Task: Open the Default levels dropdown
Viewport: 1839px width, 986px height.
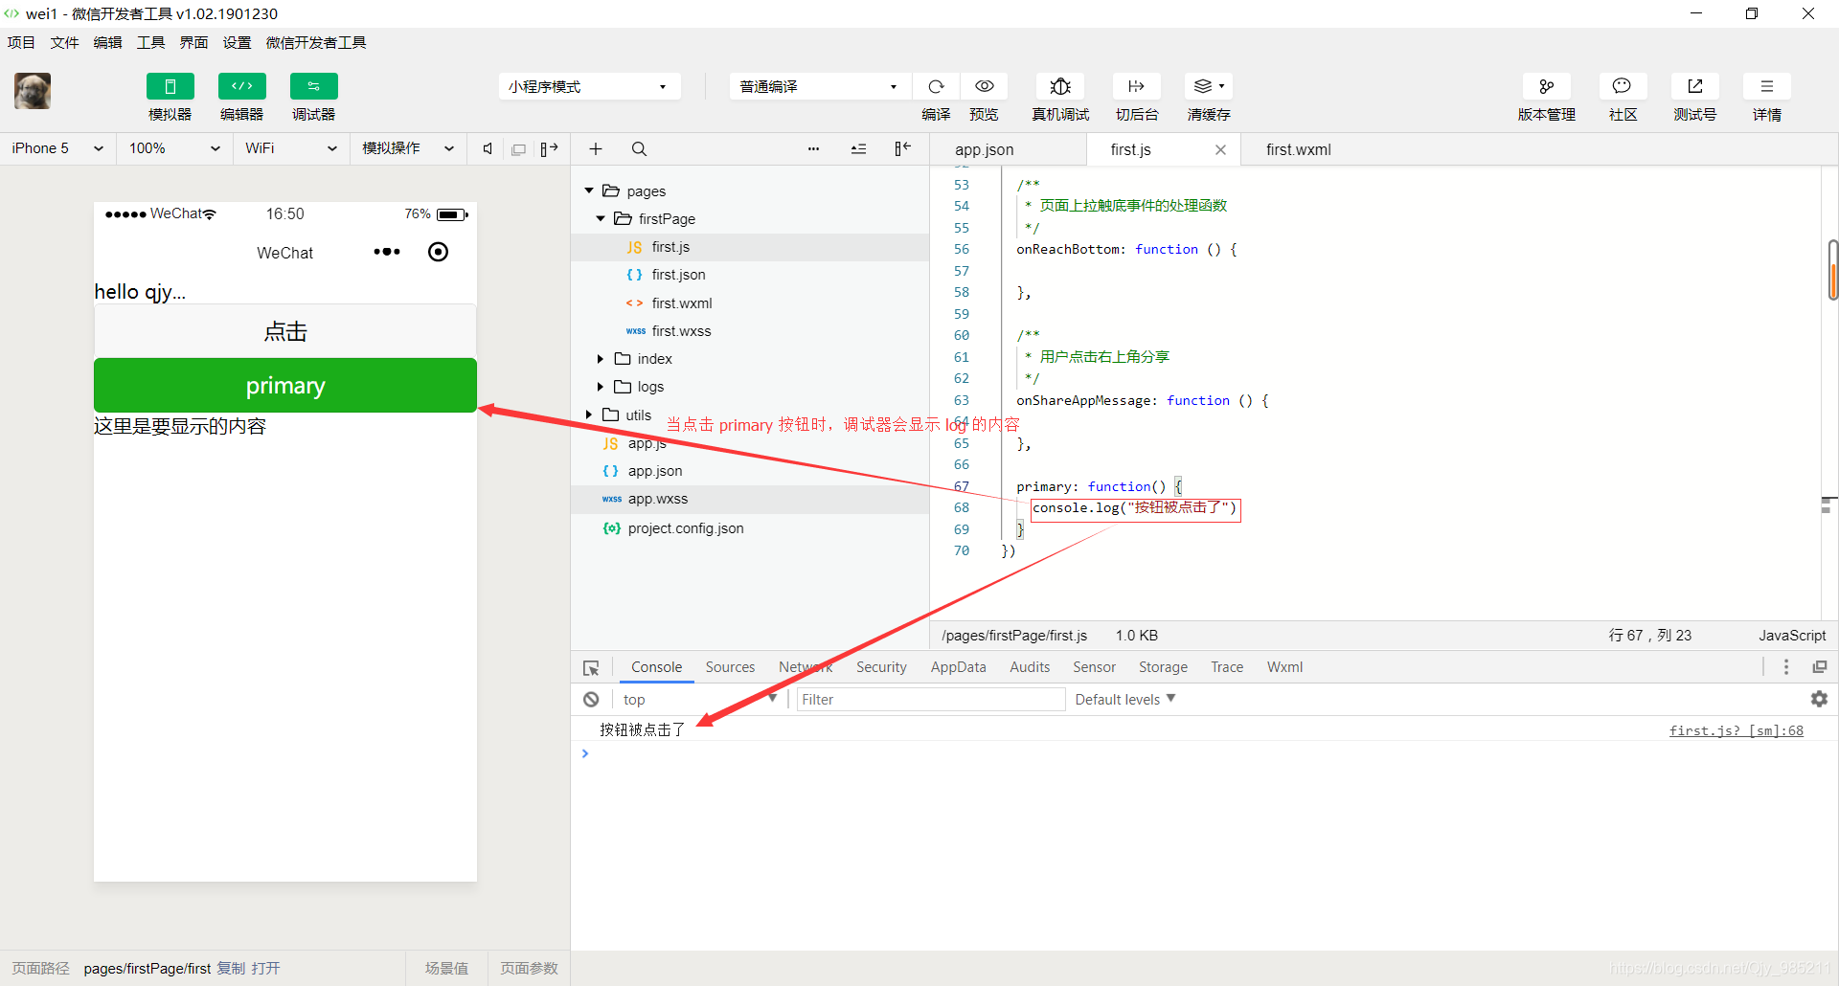Action: coord(1125,700)
